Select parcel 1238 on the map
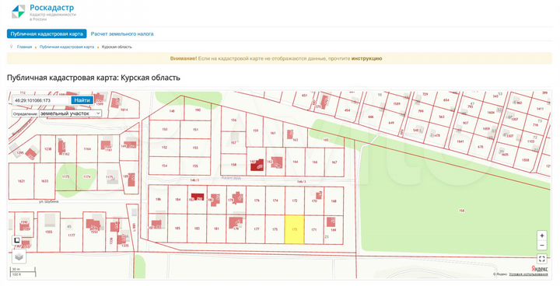Viewport: 560px width, 286px height. (48, 149)
